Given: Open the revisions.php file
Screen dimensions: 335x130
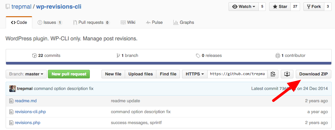Looking at the screenshot, I should tap(27, 123).
